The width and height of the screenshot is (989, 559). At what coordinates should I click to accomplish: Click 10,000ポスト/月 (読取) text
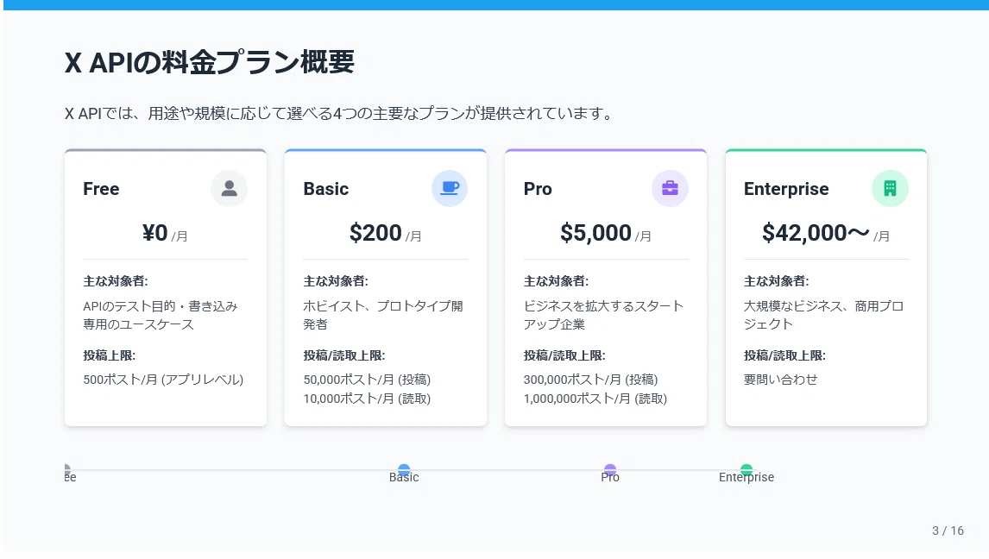click(367, 399)
